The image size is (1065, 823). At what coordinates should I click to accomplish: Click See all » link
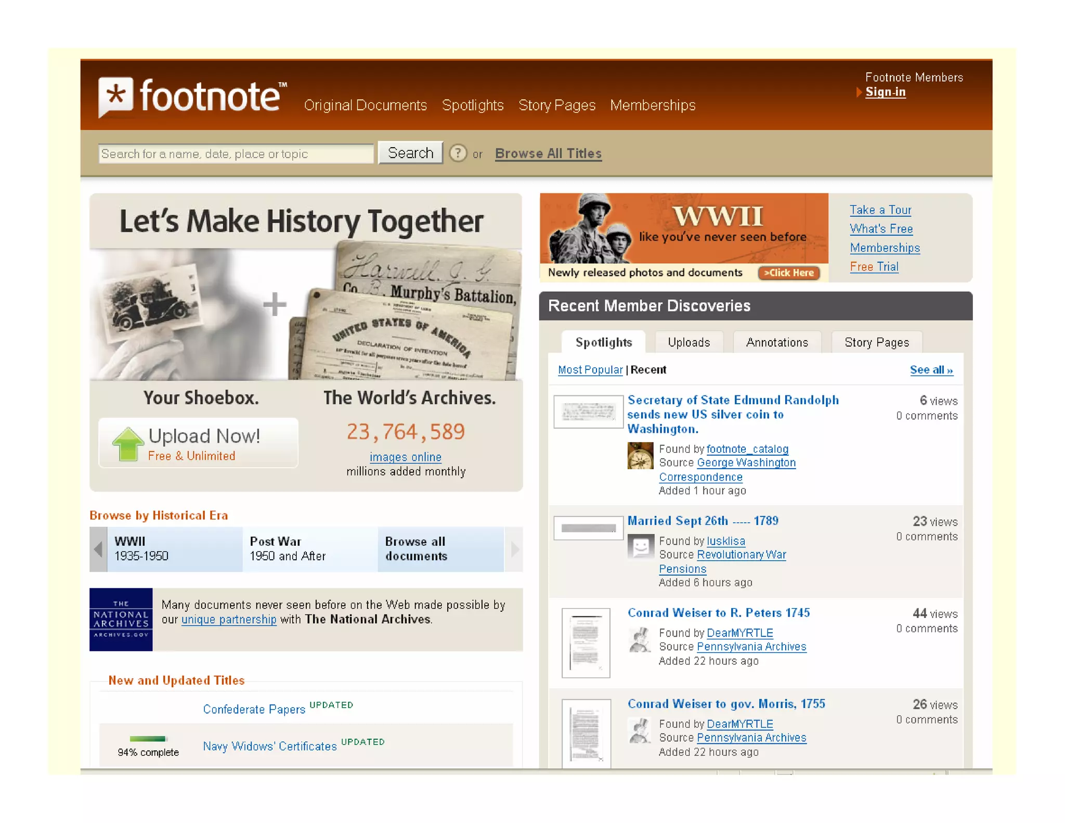[931, 370]
